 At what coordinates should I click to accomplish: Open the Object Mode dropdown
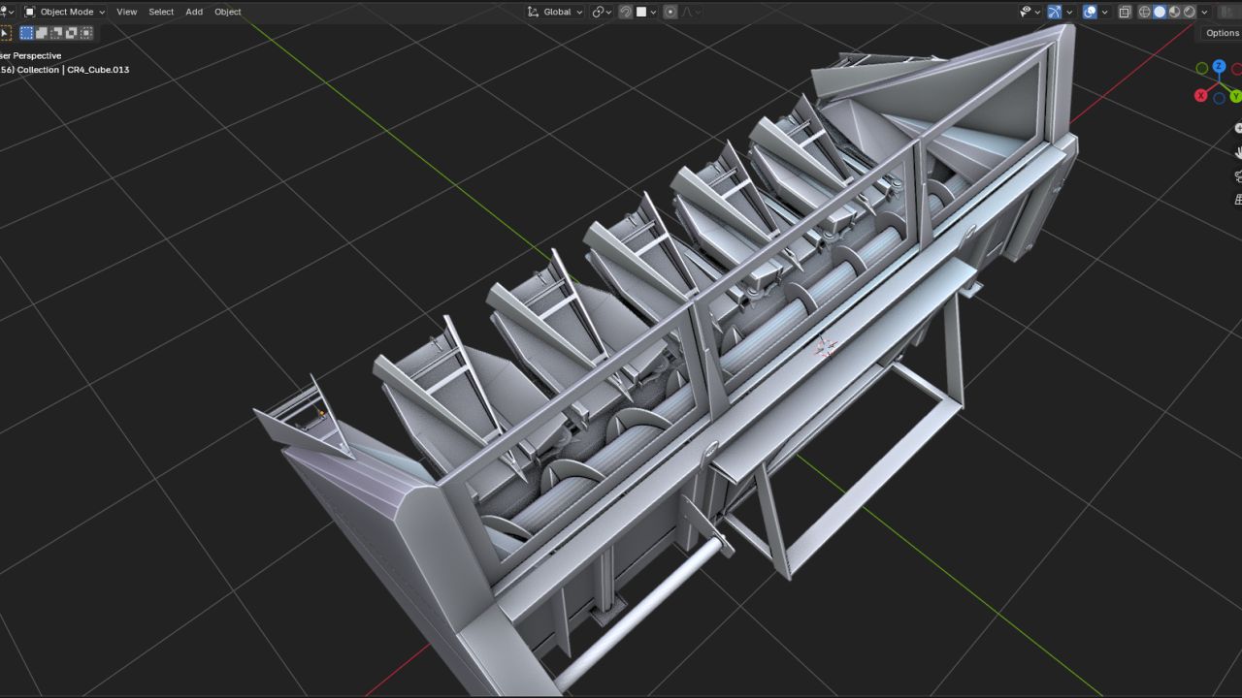click(x=65, y=12)
